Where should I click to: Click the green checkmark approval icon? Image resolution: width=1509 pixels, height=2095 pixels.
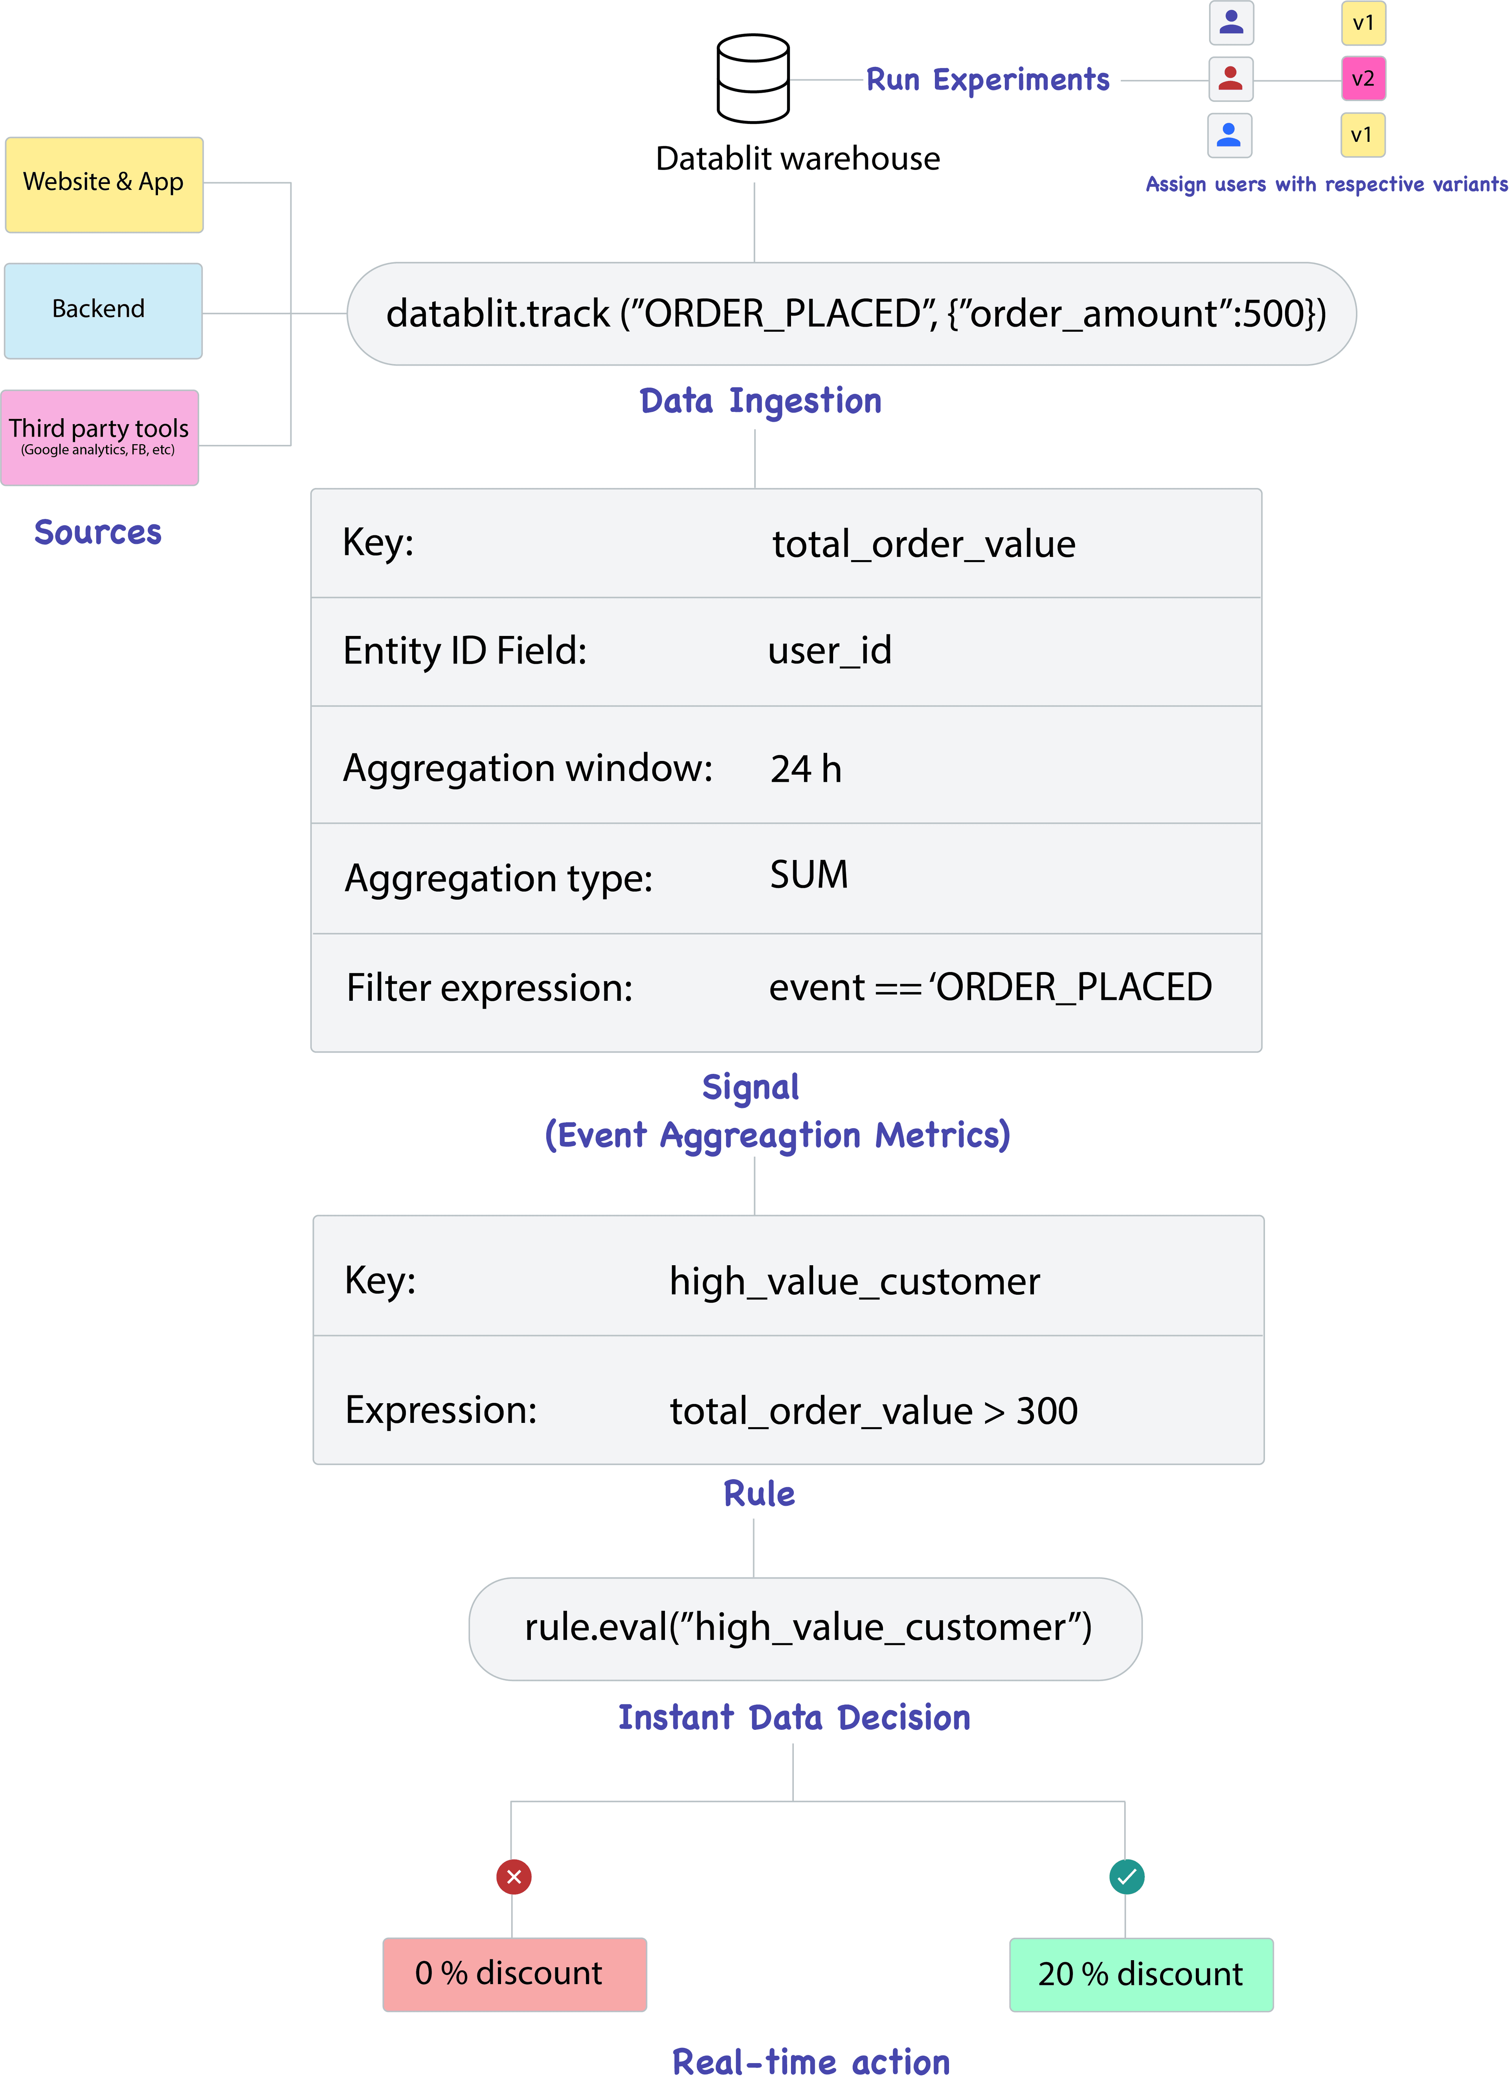1126,1876
